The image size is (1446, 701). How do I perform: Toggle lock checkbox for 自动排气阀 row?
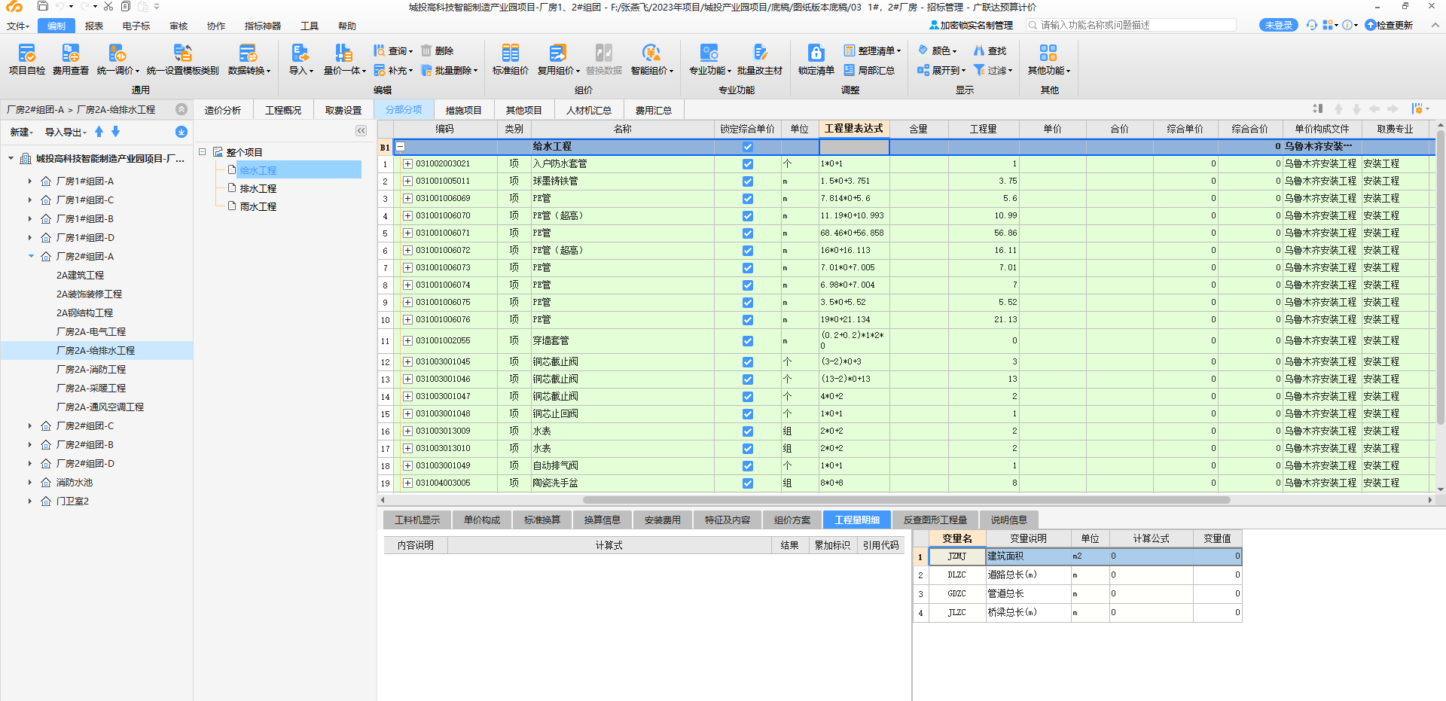tap(748, 465)
